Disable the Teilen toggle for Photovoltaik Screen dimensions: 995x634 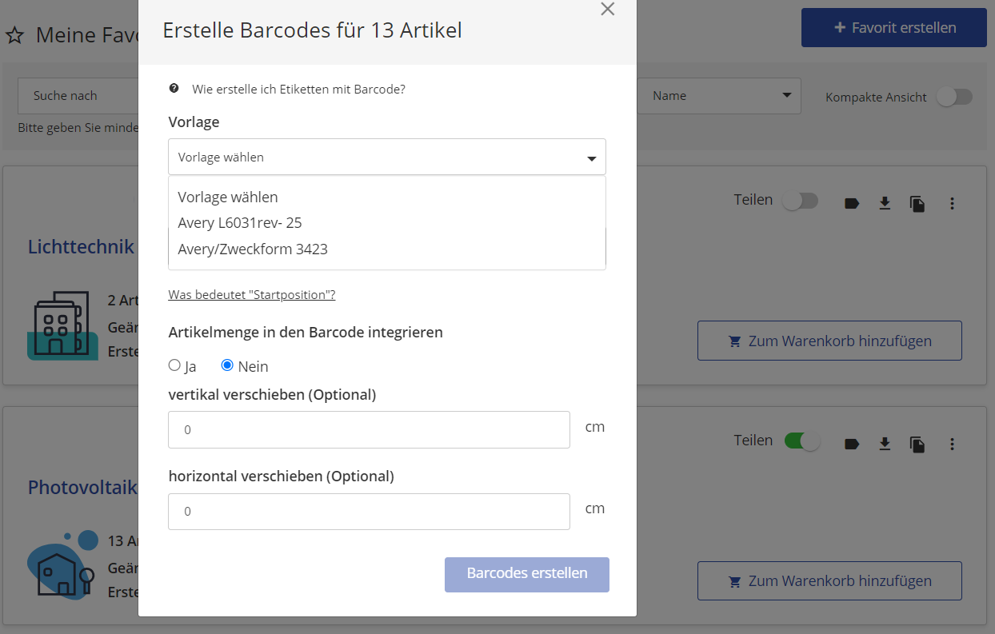pos(801,441)
